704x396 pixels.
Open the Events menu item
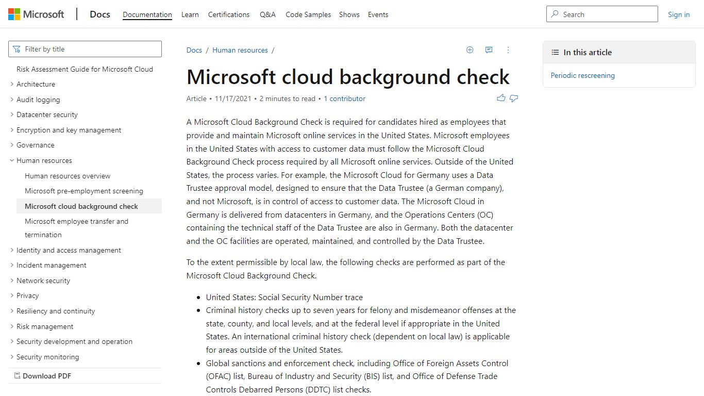(378, 14)
